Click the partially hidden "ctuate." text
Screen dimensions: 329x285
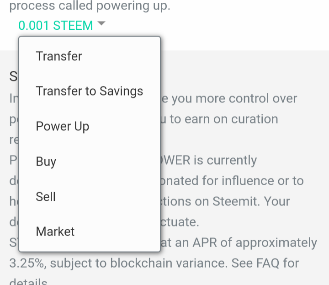[x=180, y=222]
